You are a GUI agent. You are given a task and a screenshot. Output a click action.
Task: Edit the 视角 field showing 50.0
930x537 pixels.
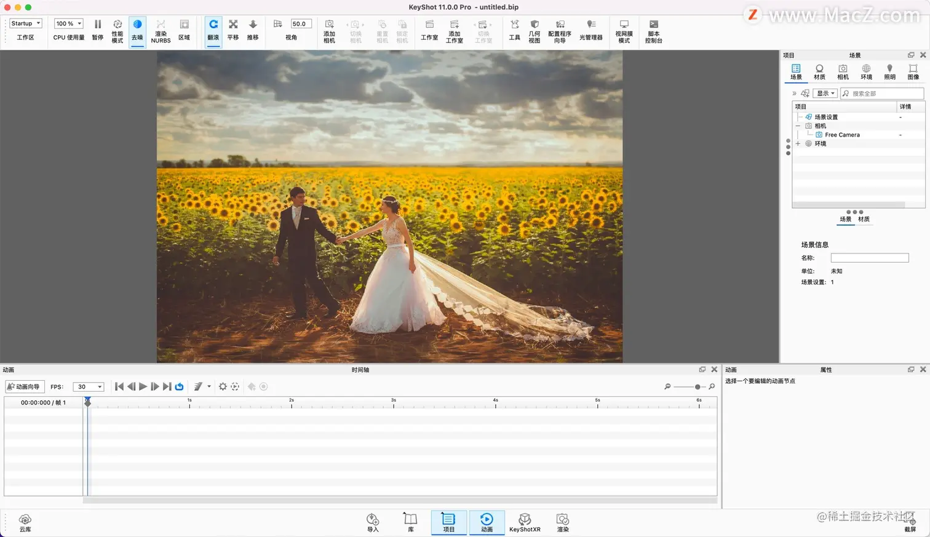click(301, 24)
